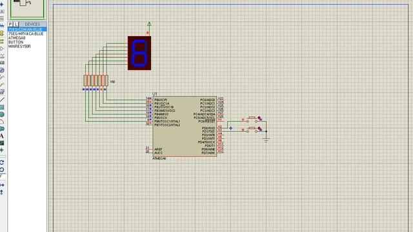413x232 pixels.
Task: Select 2D Graphics Text tool
Action: coord(2,136)
